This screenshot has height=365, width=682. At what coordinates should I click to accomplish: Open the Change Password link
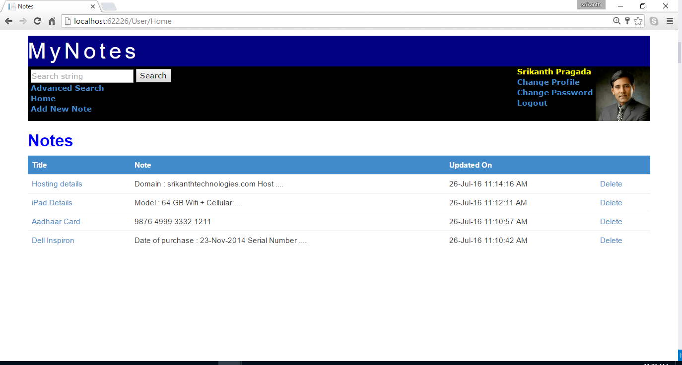[555, 92]
